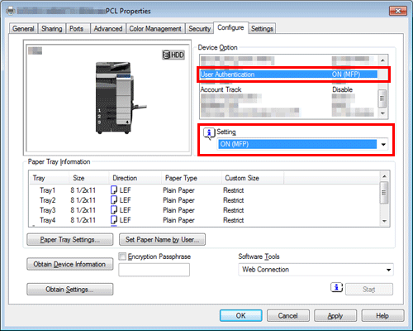Click the Obtain Device Information button
413x331 pixels.
tap(69, 264)
